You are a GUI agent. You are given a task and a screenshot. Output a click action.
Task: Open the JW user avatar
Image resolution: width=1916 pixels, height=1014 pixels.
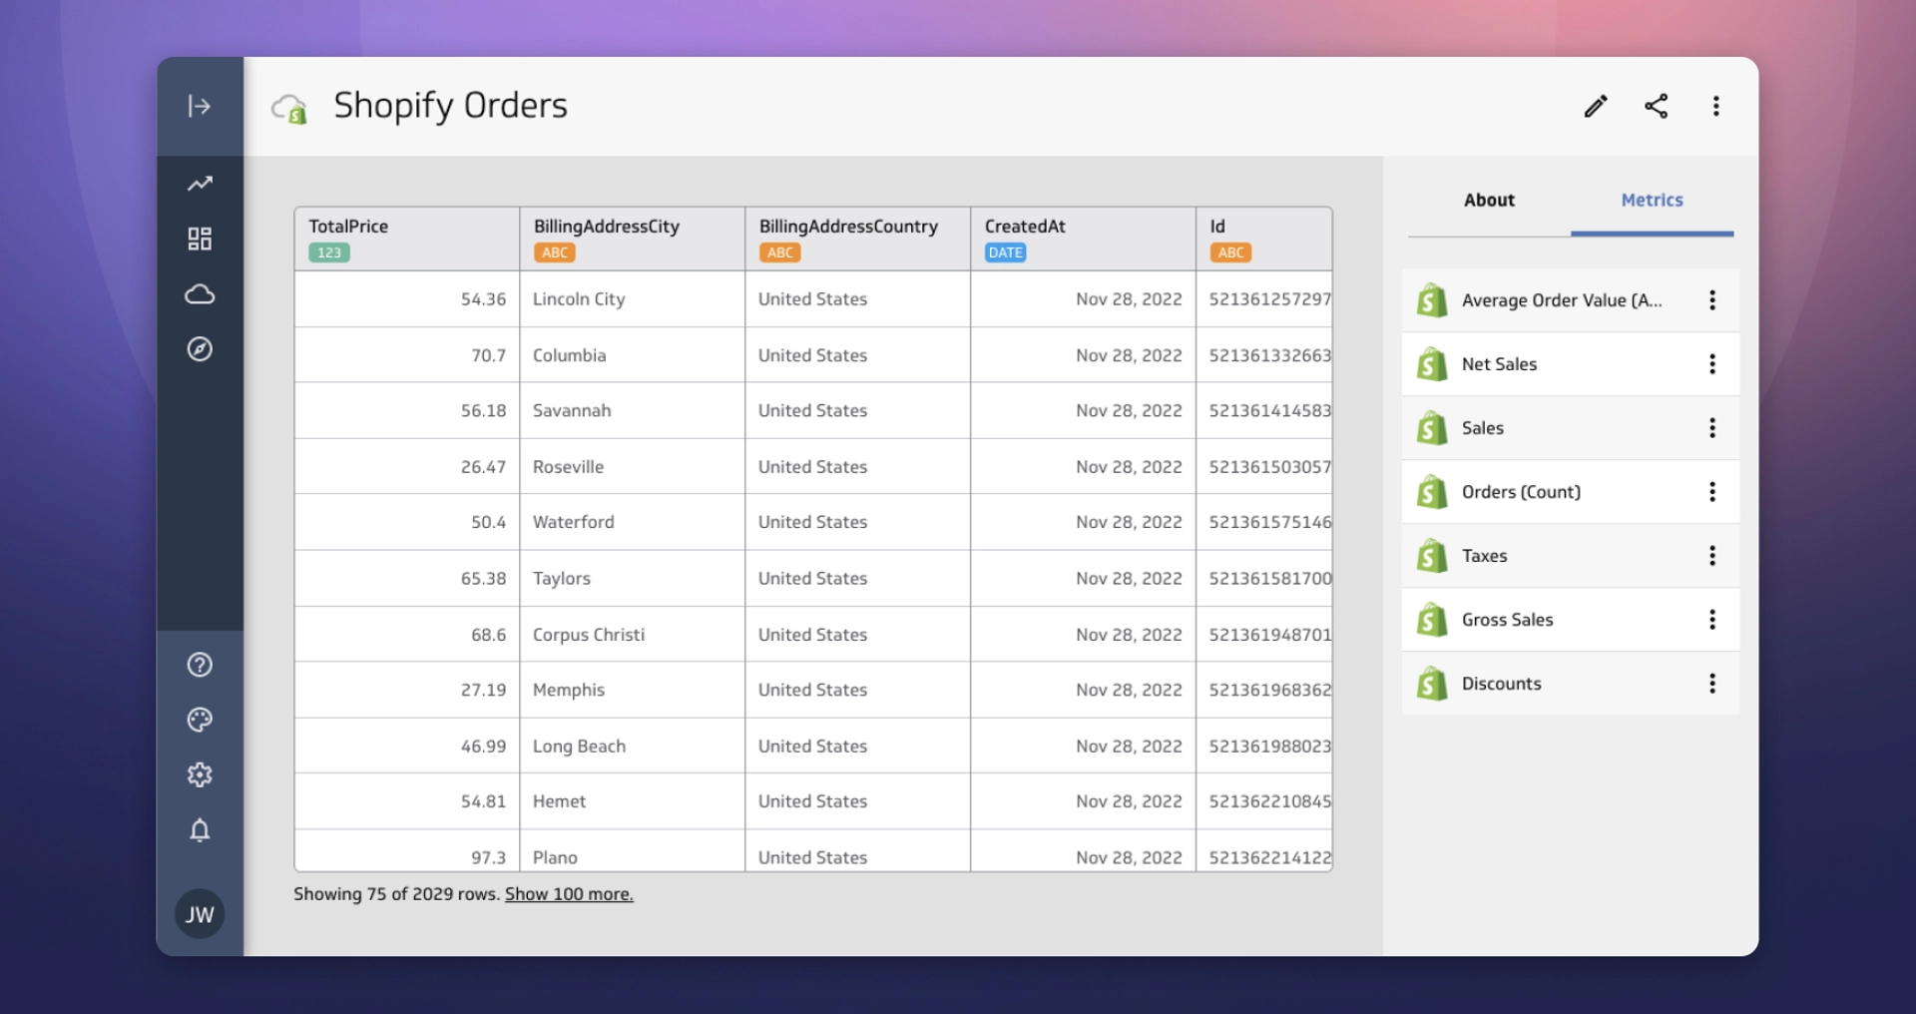coord(200,914)
